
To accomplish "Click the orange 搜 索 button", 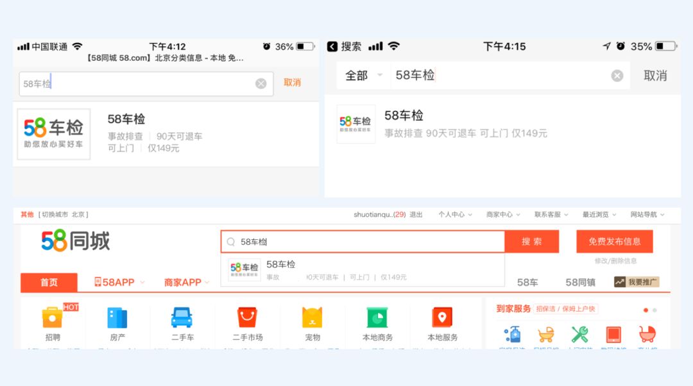I will [532, 242].
